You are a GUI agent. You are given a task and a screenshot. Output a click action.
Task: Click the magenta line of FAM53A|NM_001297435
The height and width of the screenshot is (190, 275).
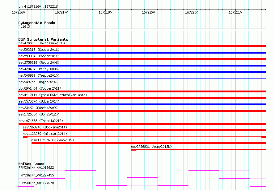point(142,178)
